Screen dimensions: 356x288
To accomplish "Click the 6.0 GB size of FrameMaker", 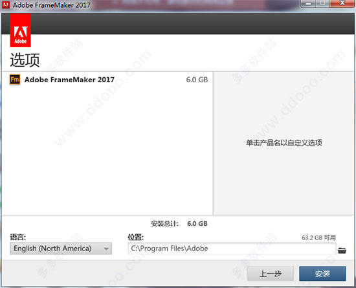I will click(197, 80).
